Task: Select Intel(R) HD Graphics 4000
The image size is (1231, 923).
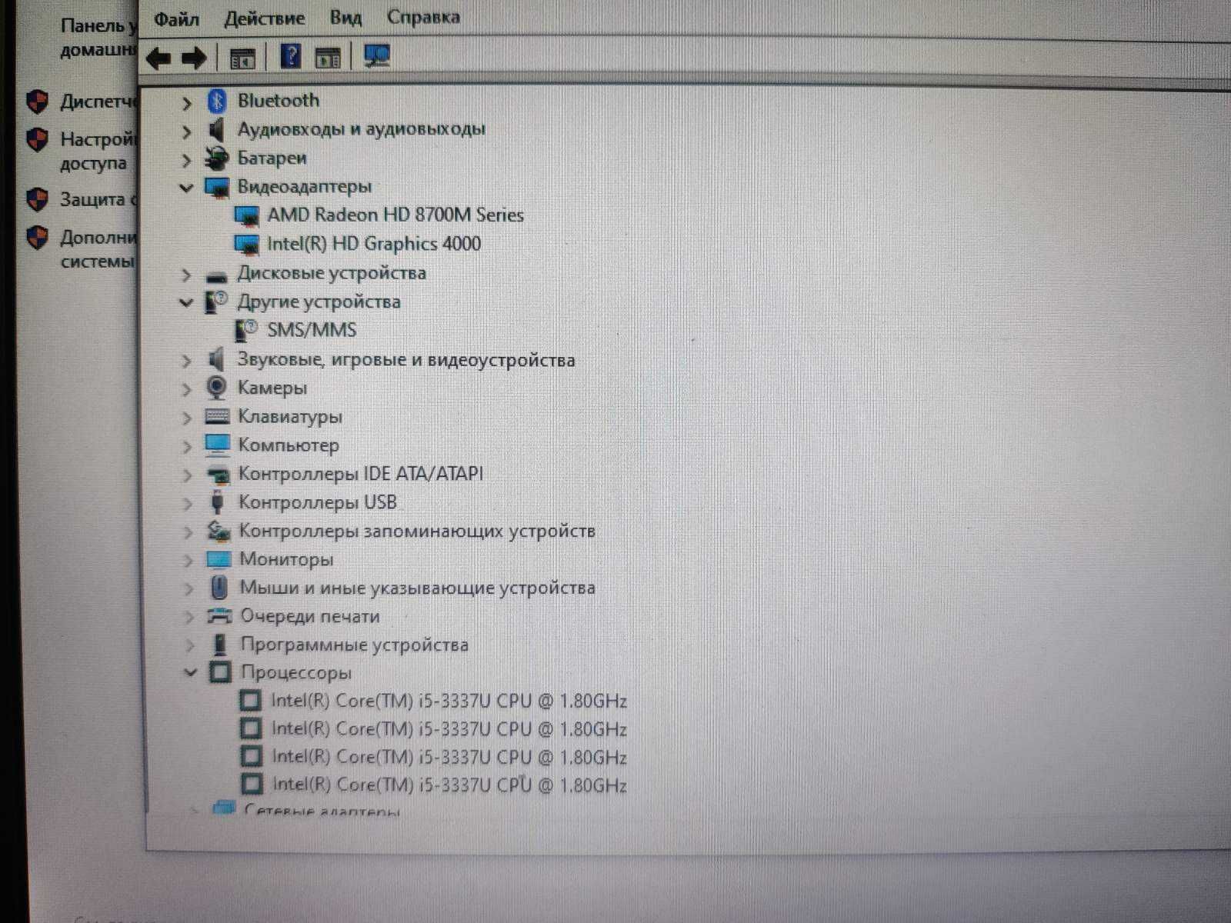Action: click(374, 244)
